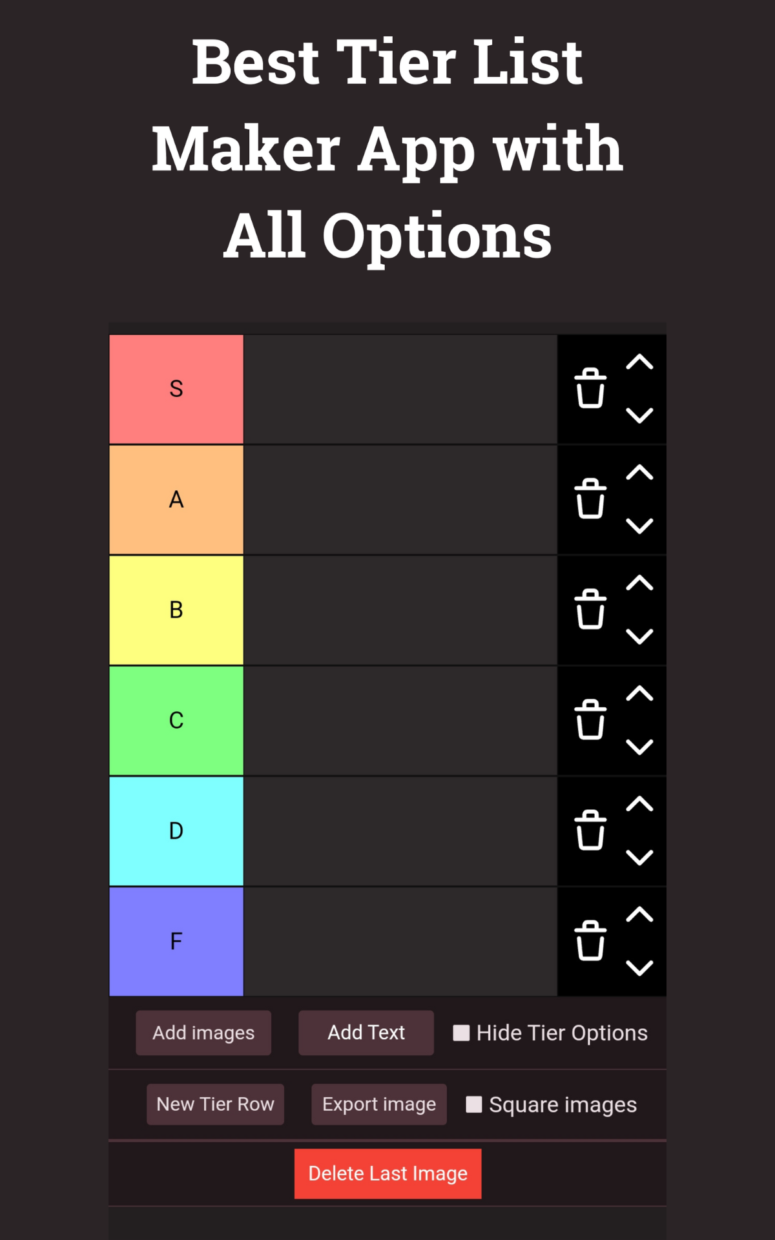Click trash icon for tier A
This screenshot has width=775, height=1240.
pyautogui.click(x=590, y=499)
